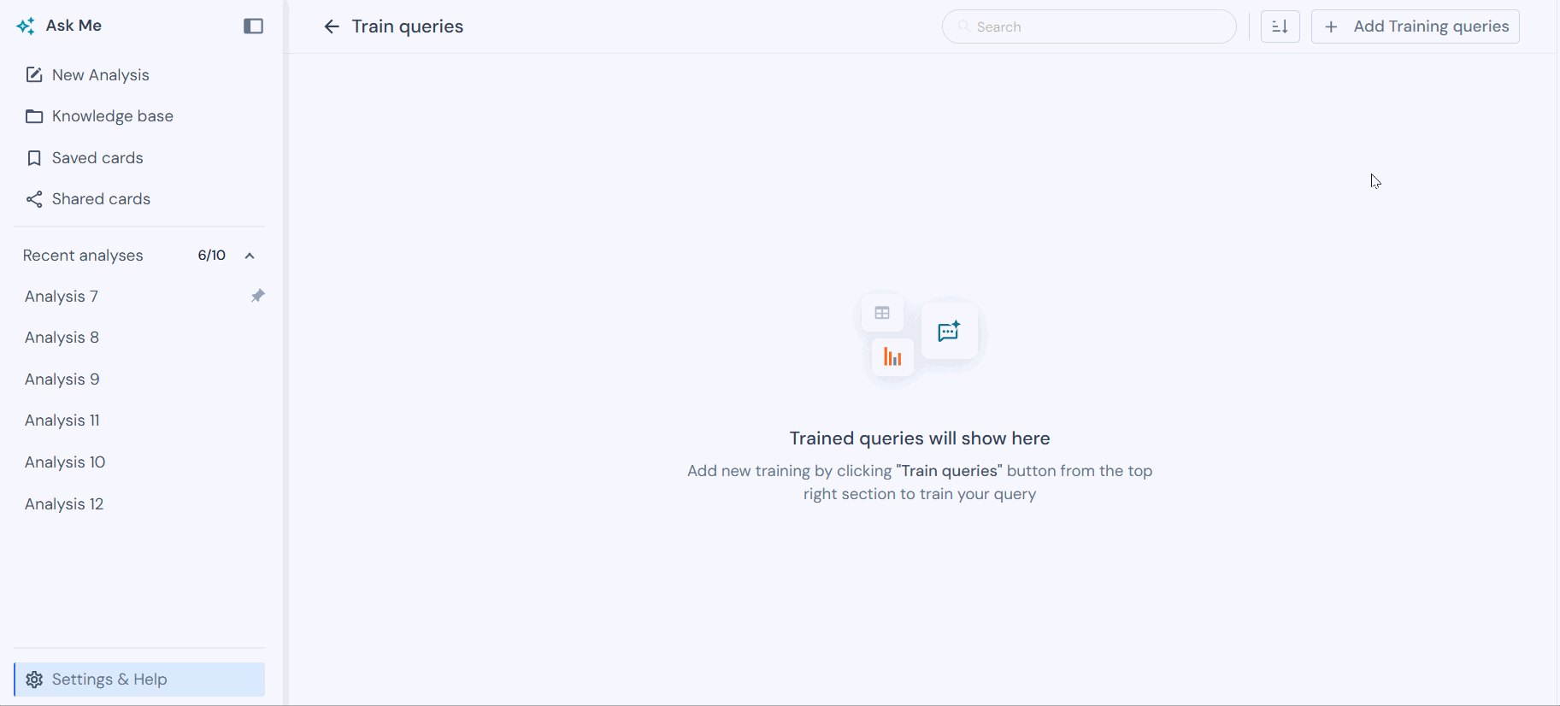The width and height of the screenshot is (1560, 706).
Task: Click the back arrow beside Train queries
Action: pos(332,26)
